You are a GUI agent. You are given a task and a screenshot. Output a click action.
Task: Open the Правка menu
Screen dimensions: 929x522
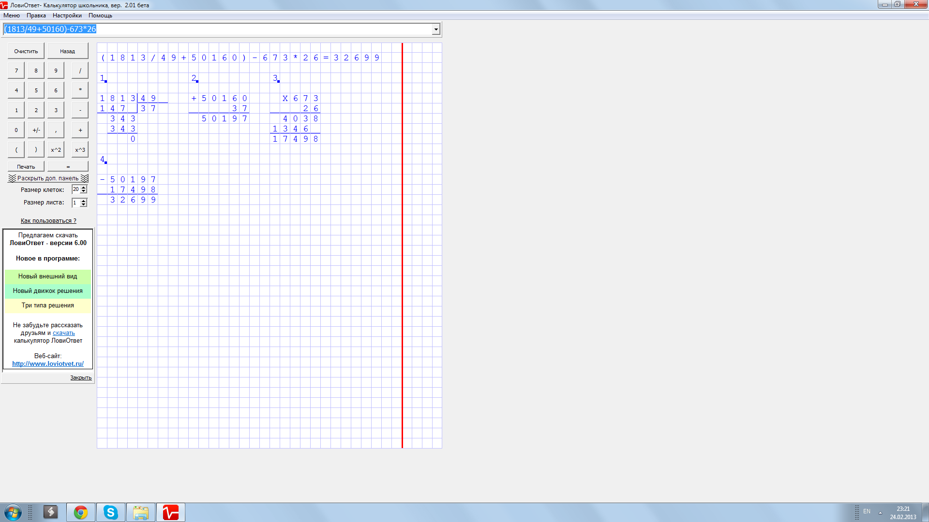pos(36,15)
